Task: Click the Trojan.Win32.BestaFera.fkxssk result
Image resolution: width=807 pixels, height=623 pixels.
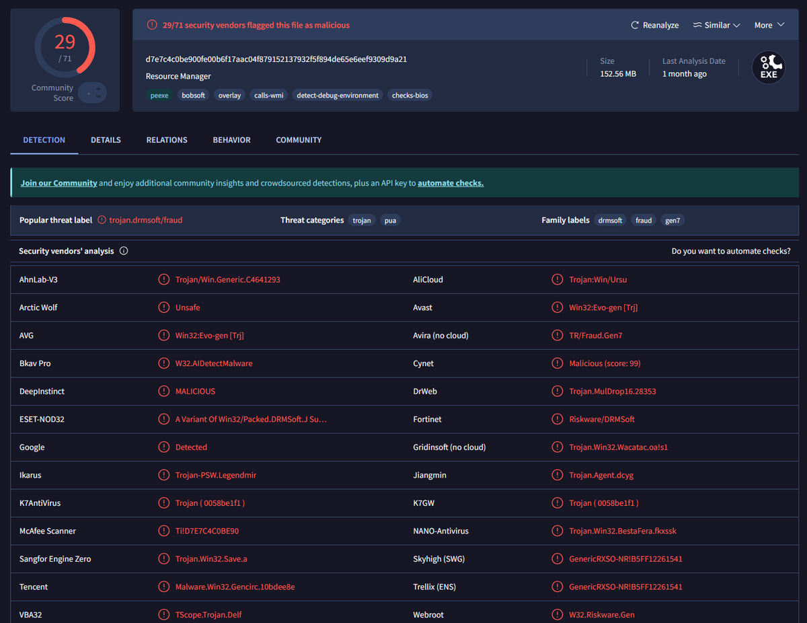Action: 623,531
